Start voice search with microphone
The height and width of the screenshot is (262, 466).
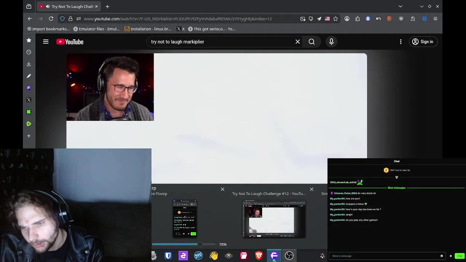[331, 41]
